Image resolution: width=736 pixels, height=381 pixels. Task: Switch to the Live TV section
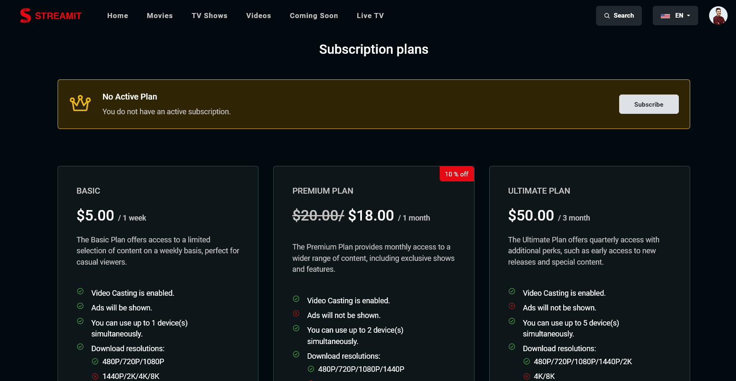[370, 16]
